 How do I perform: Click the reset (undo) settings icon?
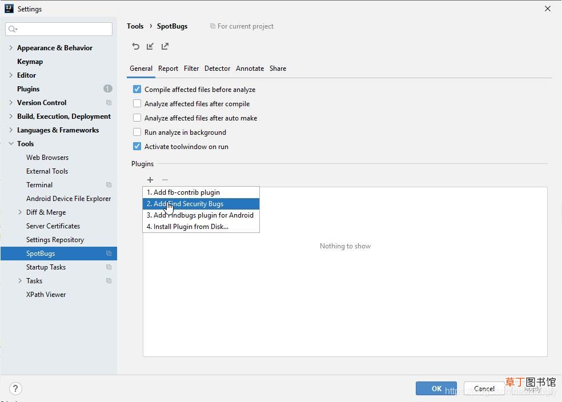pos(135,46)
